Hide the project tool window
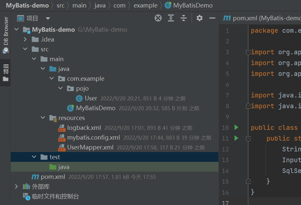 [x=212, y=18]
